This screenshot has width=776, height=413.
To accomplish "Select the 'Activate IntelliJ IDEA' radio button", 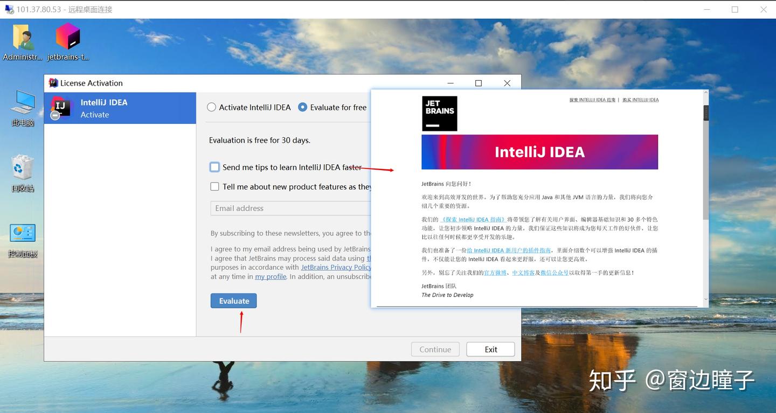I will 211,107.
